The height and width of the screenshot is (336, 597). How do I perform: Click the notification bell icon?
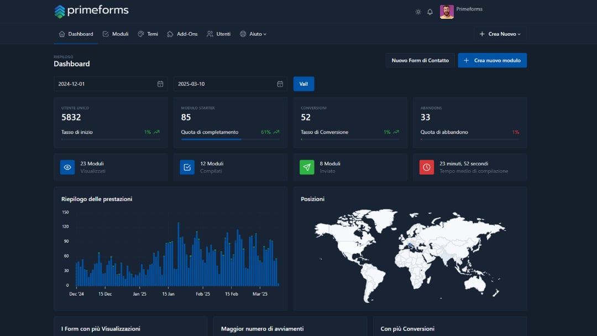click(430, 12)
